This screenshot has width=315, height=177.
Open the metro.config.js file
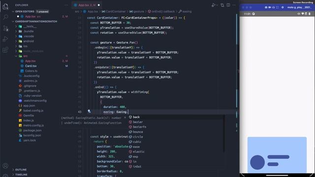click(33, 125)
